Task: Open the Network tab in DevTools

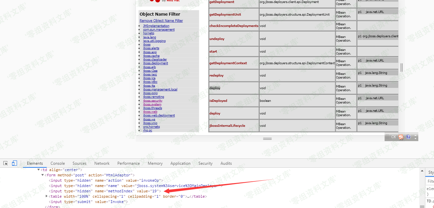Action: coord(102,163)
